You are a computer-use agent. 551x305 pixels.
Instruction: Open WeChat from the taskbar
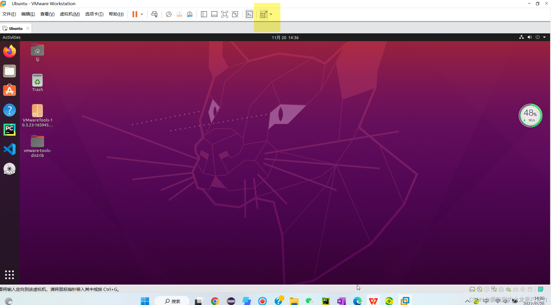click(x=309, y=301)
